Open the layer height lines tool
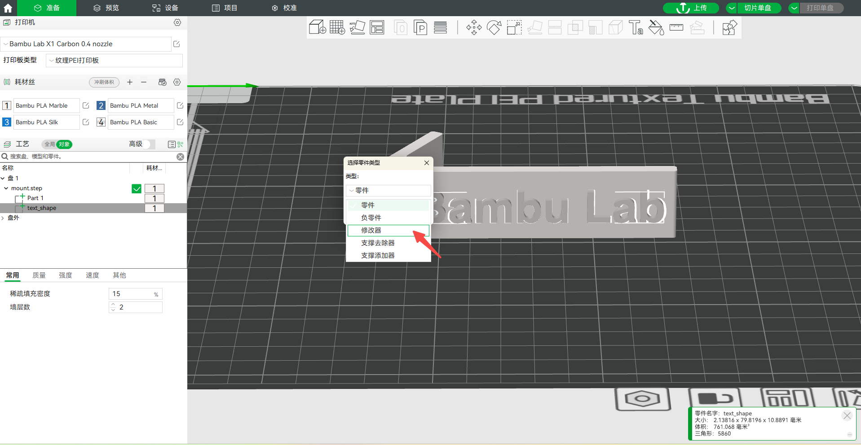Image resolution: width=861 pixels, height=445 pixels. pos(441,28)
